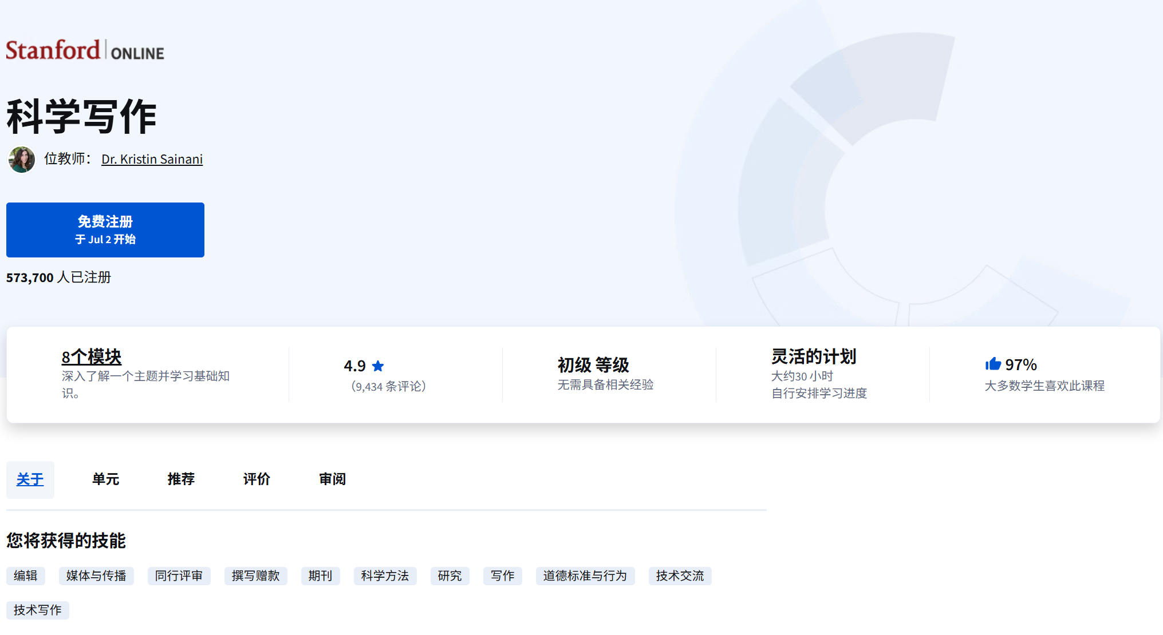Select the 写作 skill tag
Screen dimensions: 1163x635
[503, 576]
